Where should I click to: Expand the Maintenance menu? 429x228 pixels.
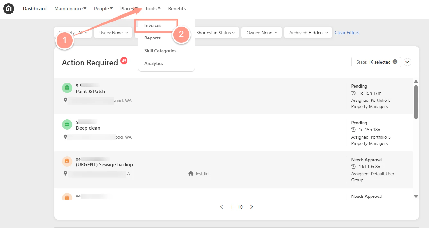[x=70, y=9]
